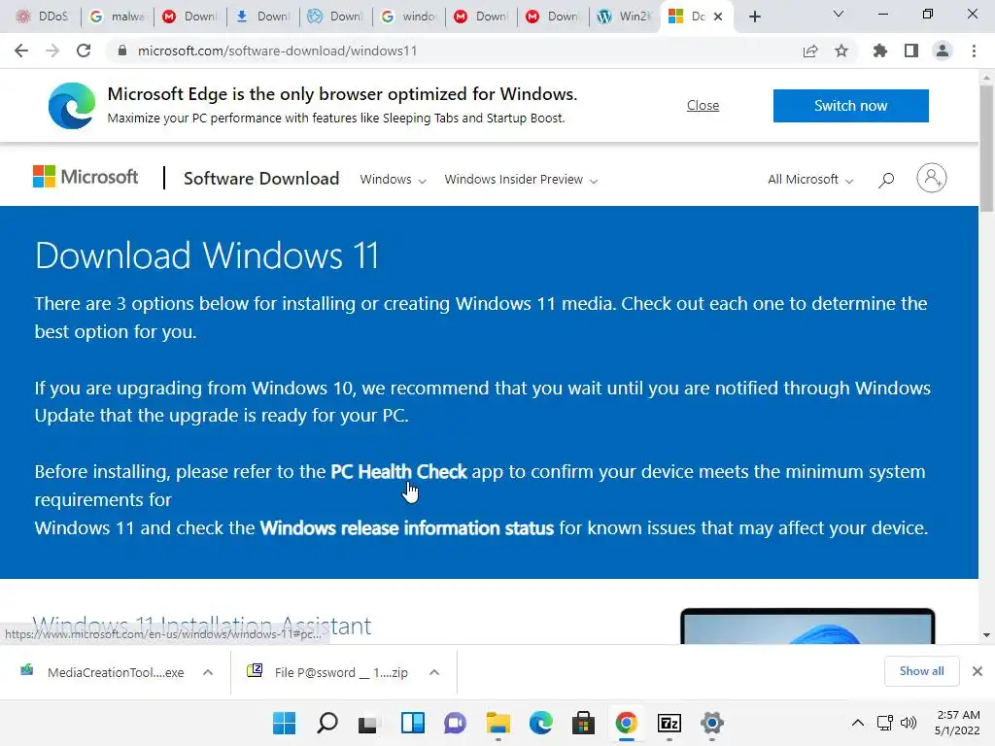This screenshot has width=995, height=746.
Task: Open network status in system tray
Action: point(884,723)
